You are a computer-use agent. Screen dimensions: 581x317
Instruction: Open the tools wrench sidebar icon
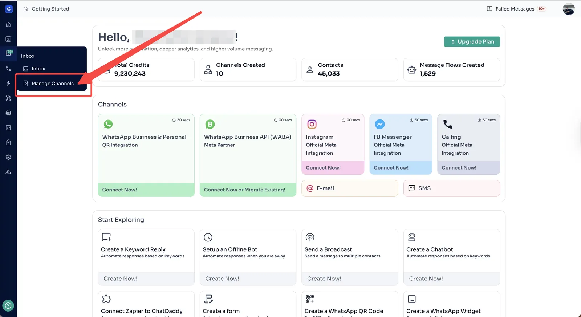click(x=8, y=98)
